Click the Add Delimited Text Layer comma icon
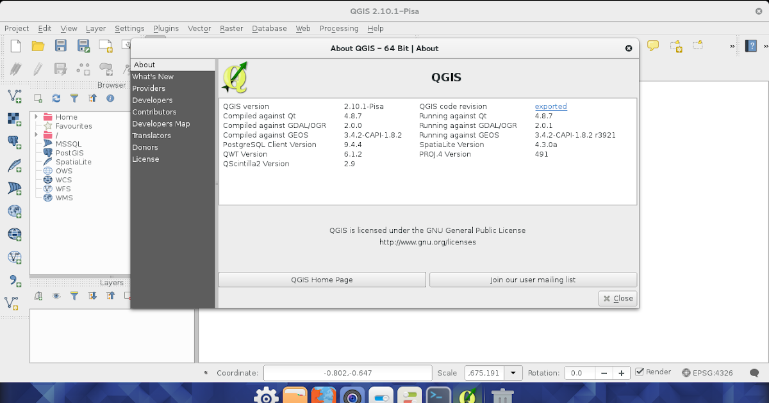 [x=14, y=280]
